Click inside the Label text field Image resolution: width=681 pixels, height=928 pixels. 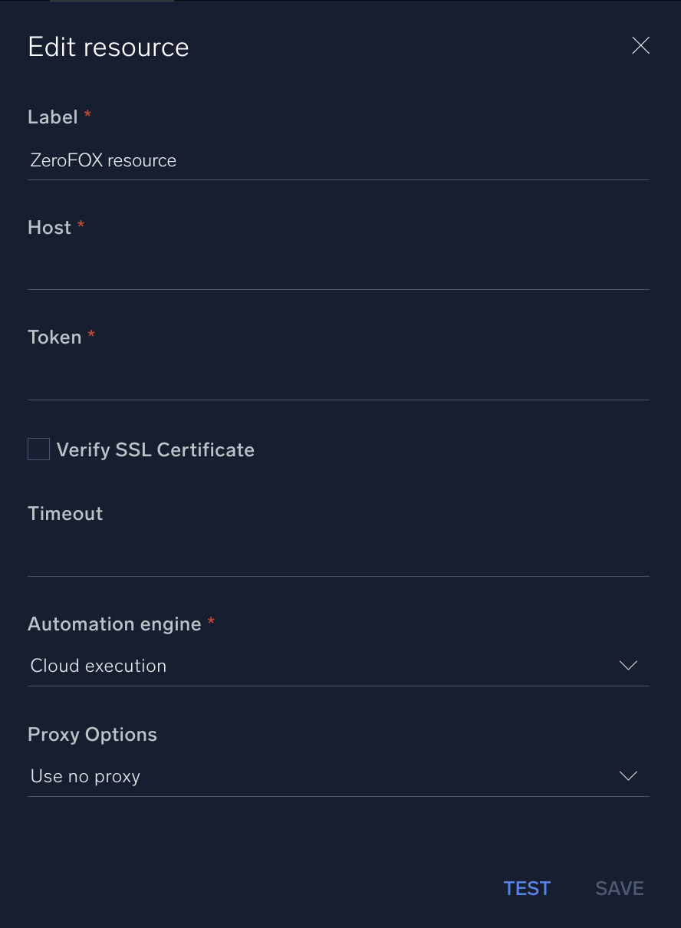pyautogui.click(x=337, y=161)
